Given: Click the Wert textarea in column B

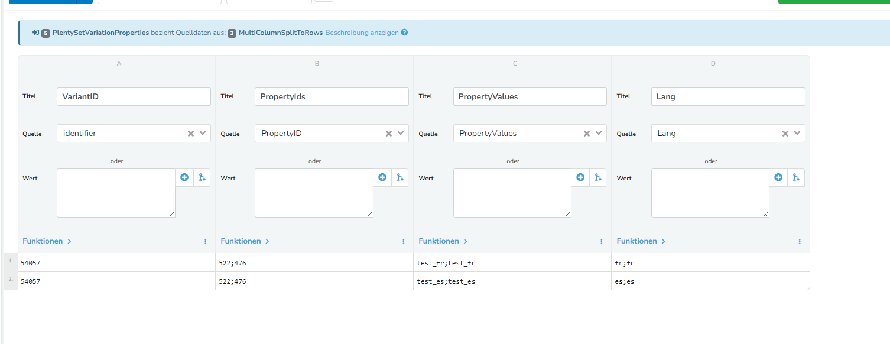Looking at the screenshot, I should tap(314, 193).
